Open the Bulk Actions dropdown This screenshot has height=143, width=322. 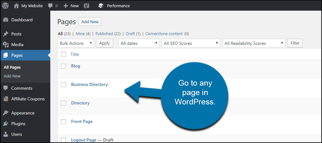76,43
